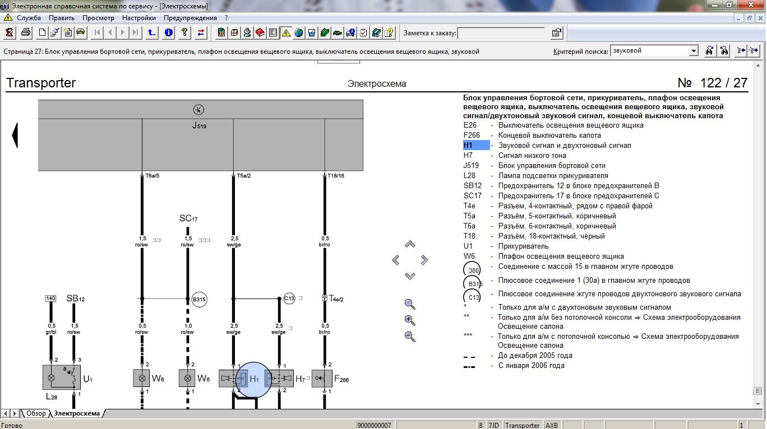Click the F266 Концевой выключатель капота row
The height and width of the screenshot is (429, 767).
pyautogui.click(x=532, y=135)
